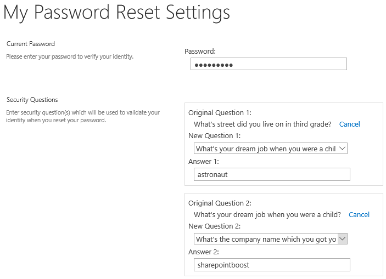Focus the Answer 1 field containing astronaut

pos(272,174)
